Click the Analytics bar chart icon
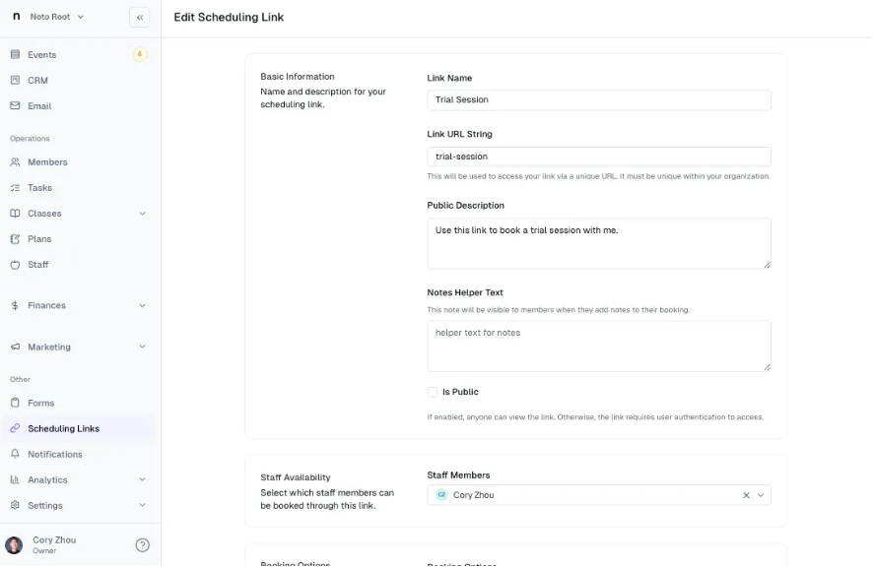The width and height of the screenshot is (874, 568). 15,479
